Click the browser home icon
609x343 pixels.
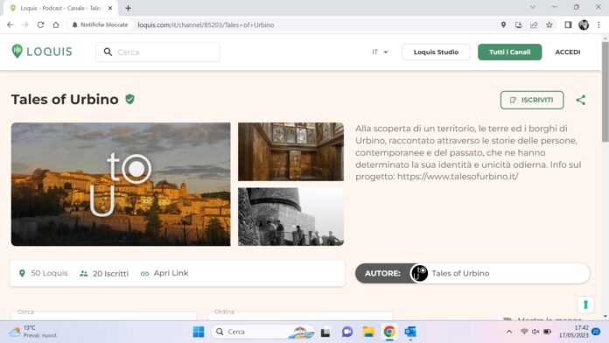(56, 24)
